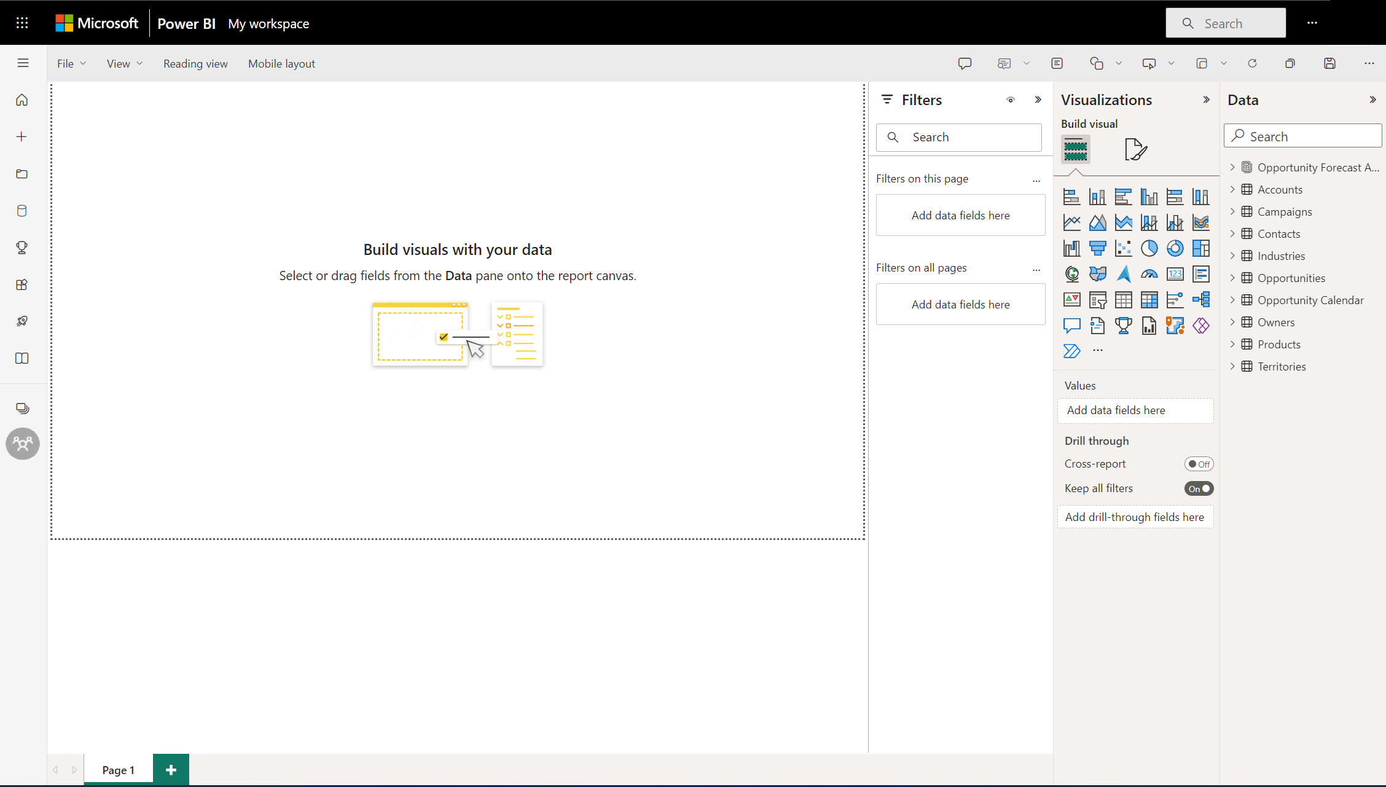Choose the gauge visualization icon
This screenshot has height=787, width=1386.
pos(1149,274)
